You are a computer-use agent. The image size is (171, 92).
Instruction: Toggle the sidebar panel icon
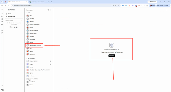tap(2, 9)
